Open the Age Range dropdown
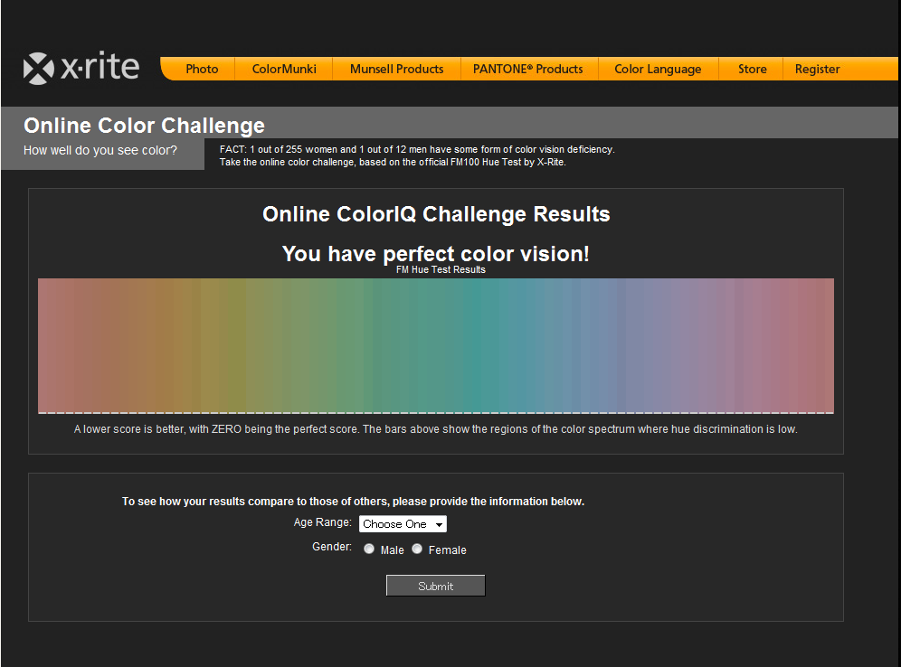Image resolution: width=901 pixels, height=667 pixels. (403, 524)
